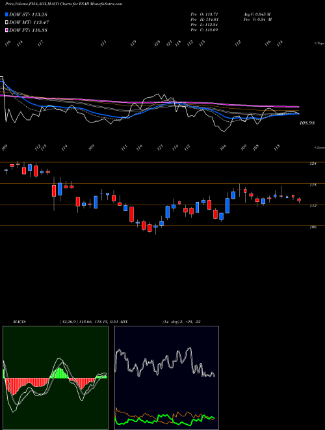Open the ADX indicator panel
325x430 pixels.
166,378
